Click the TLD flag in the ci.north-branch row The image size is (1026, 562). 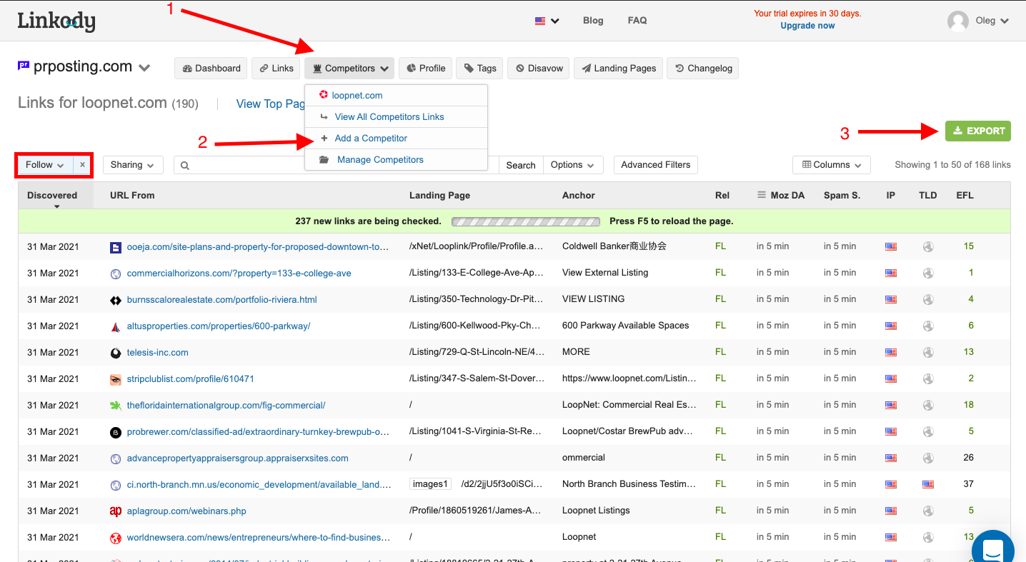pyautogui.click(x=928, y=484)
